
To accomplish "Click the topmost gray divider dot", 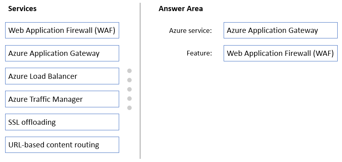I will pyautogui.click(x=129, y=71).
